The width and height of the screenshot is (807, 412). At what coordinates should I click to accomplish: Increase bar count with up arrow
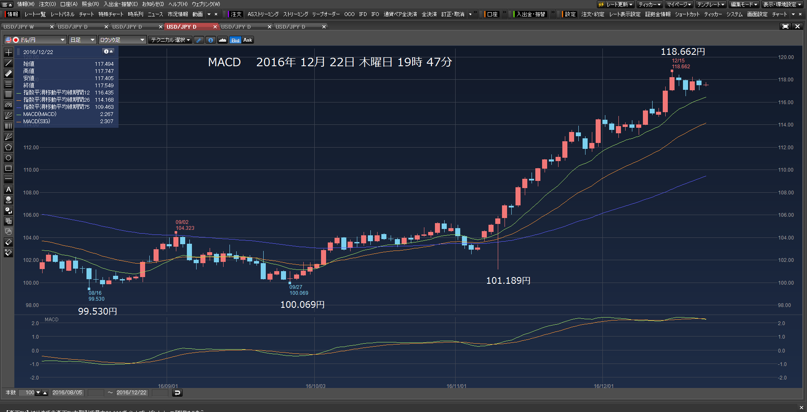pos(45,393)
